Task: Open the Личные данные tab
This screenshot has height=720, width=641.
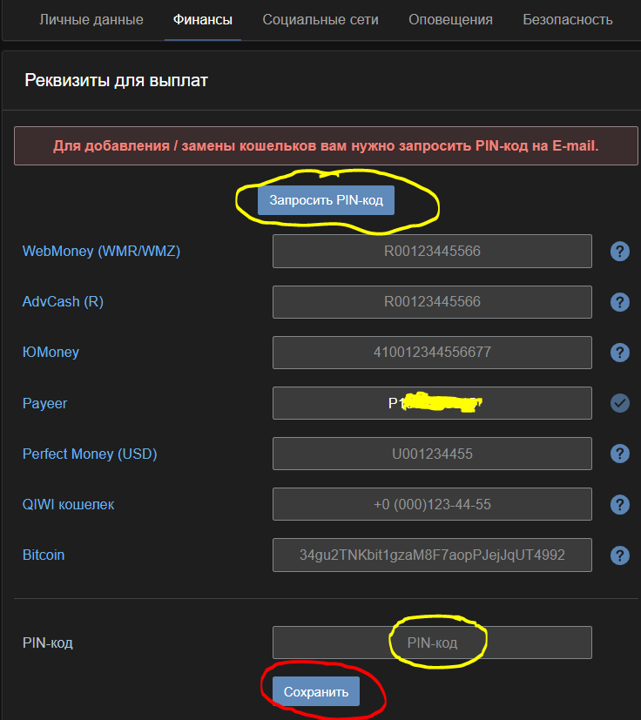Action: 91,19
